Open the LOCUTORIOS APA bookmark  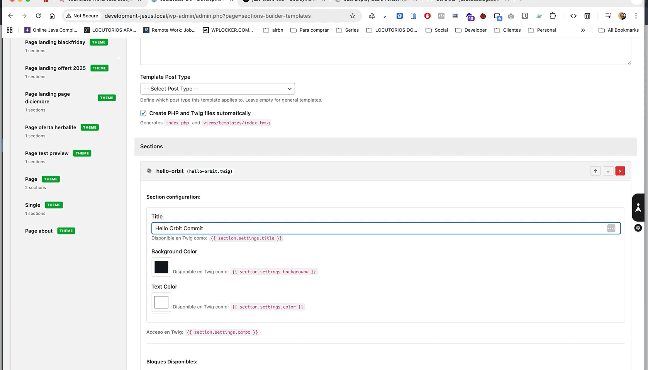click(x=110, y=30)
